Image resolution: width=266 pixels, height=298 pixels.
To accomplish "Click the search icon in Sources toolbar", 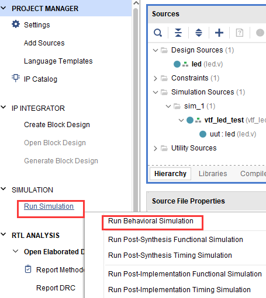I will (x=158, y=33).
